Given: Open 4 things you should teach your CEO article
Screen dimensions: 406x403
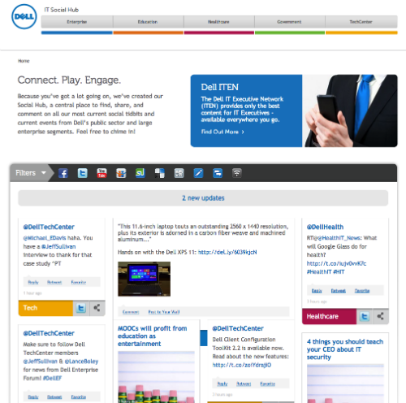Looking at the screenshot, I should (x=345, y=349).
